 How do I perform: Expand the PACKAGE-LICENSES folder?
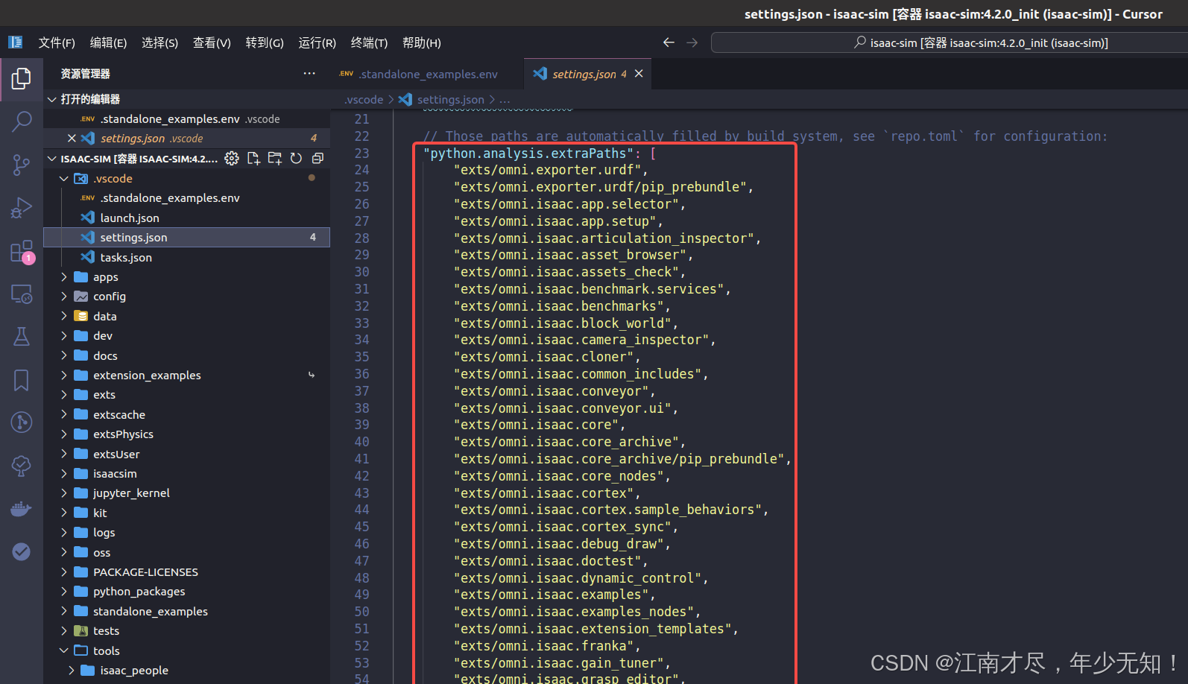[x=186, y=571]
